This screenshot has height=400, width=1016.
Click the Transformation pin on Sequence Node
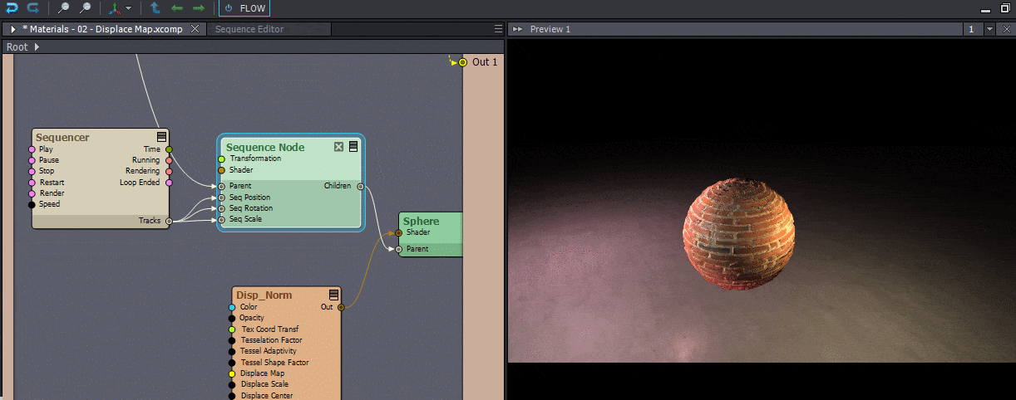point(221,159)
